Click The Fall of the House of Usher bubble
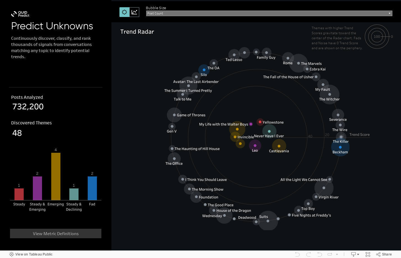Image resolution: width=401 pixels, height=258 pixels. 316,77
